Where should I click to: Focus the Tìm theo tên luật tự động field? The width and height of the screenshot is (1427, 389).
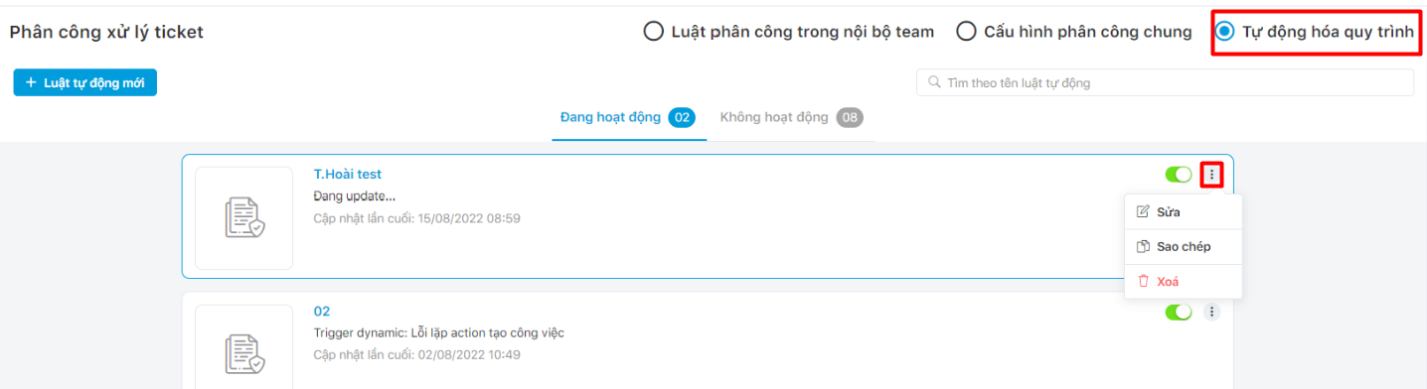point(1165,82)
